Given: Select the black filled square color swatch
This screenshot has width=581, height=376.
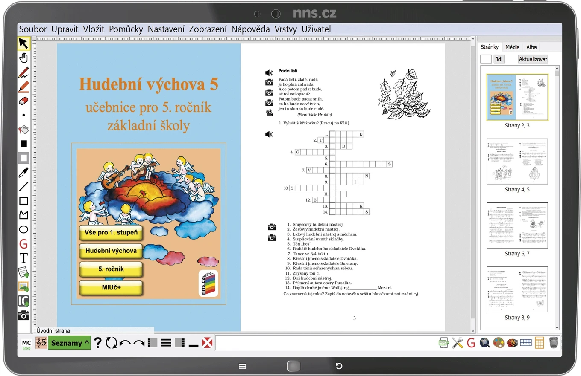Looking at the screenshot, I should [23, 144].
